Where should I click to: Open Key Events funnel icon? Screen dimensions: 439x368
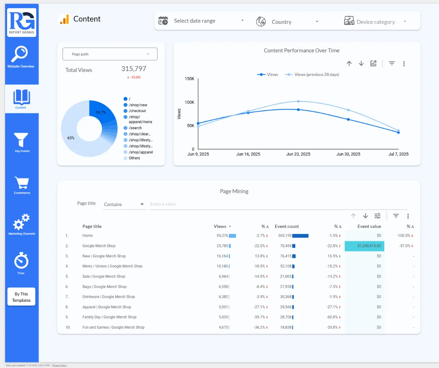coord(21,140)
